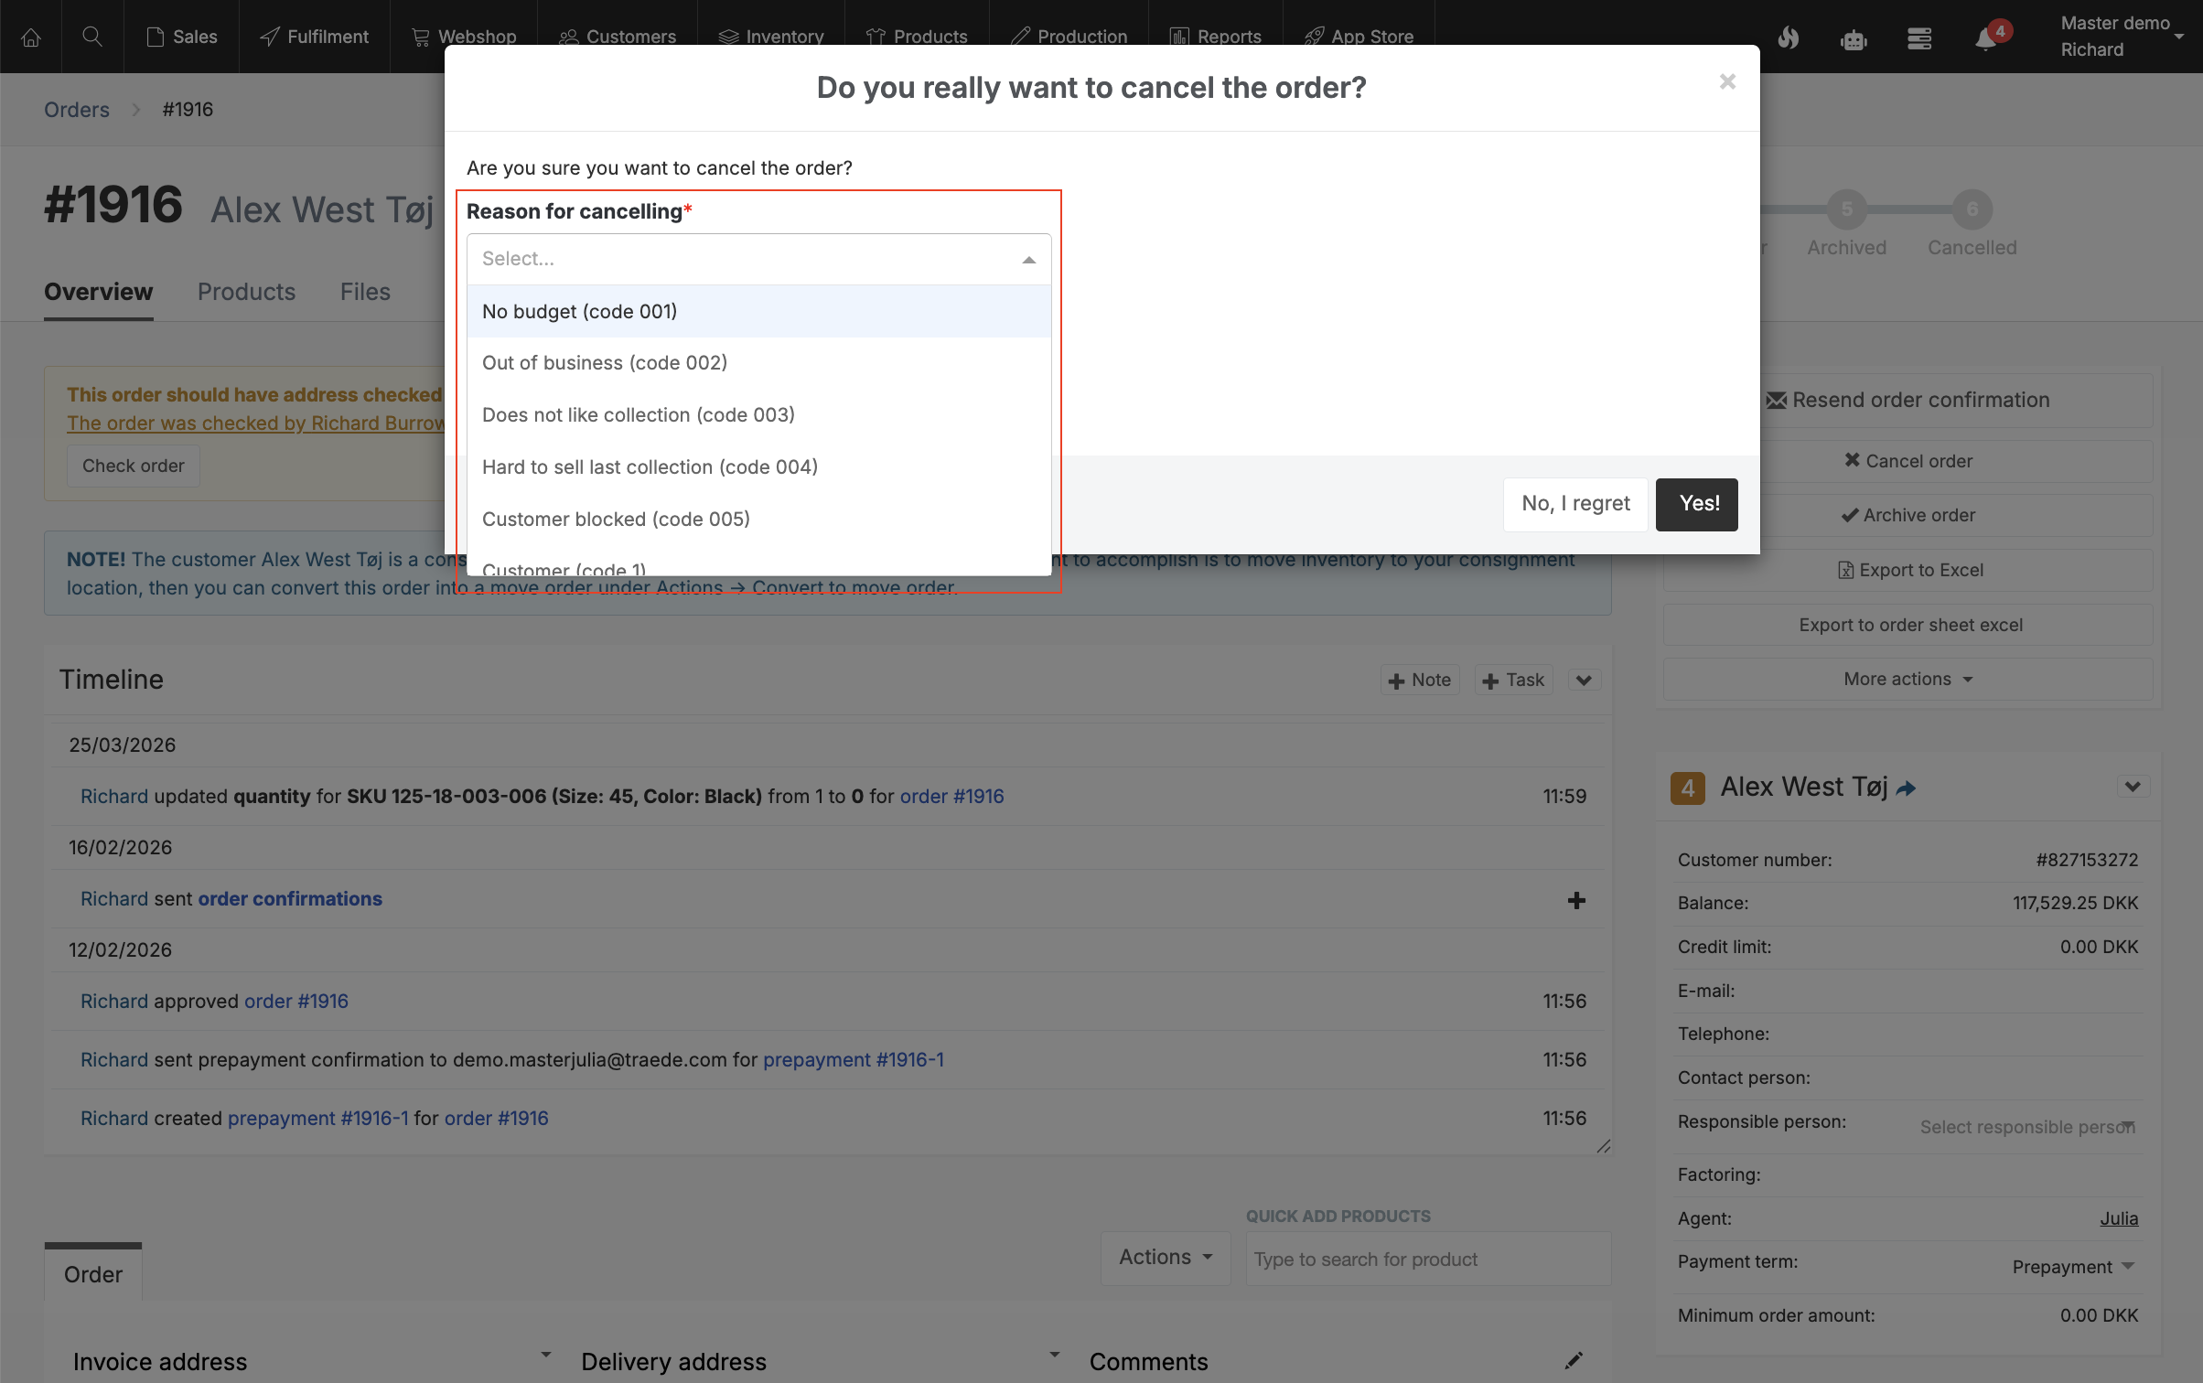Close the cancel order dialog
Viewport: 2203px width, 1383px height.
1727,81
